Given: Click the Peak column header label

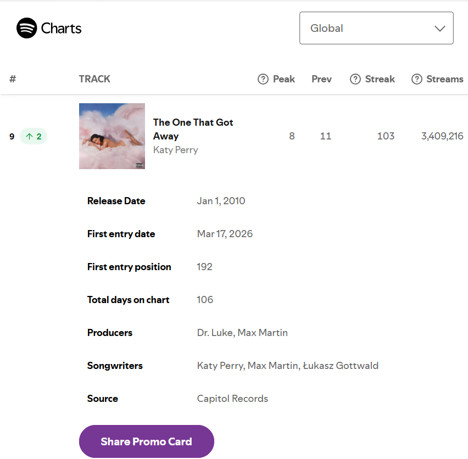Looking at the screenshot, I should click(284, 79).
